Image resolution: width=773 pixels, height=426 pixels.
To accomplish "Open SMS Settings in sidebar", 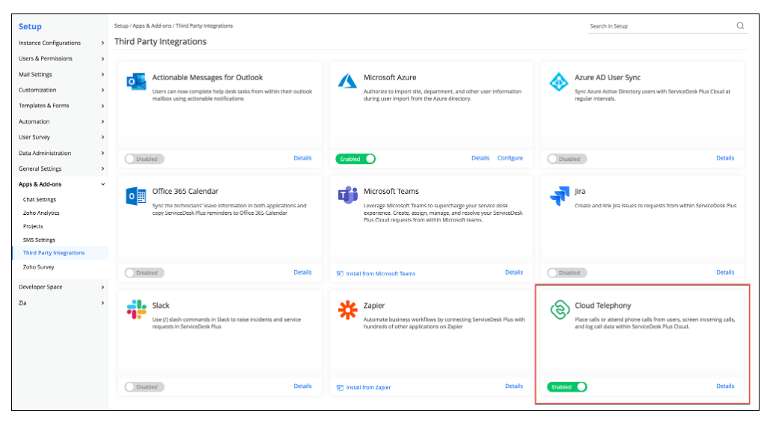I will point(39,240).
